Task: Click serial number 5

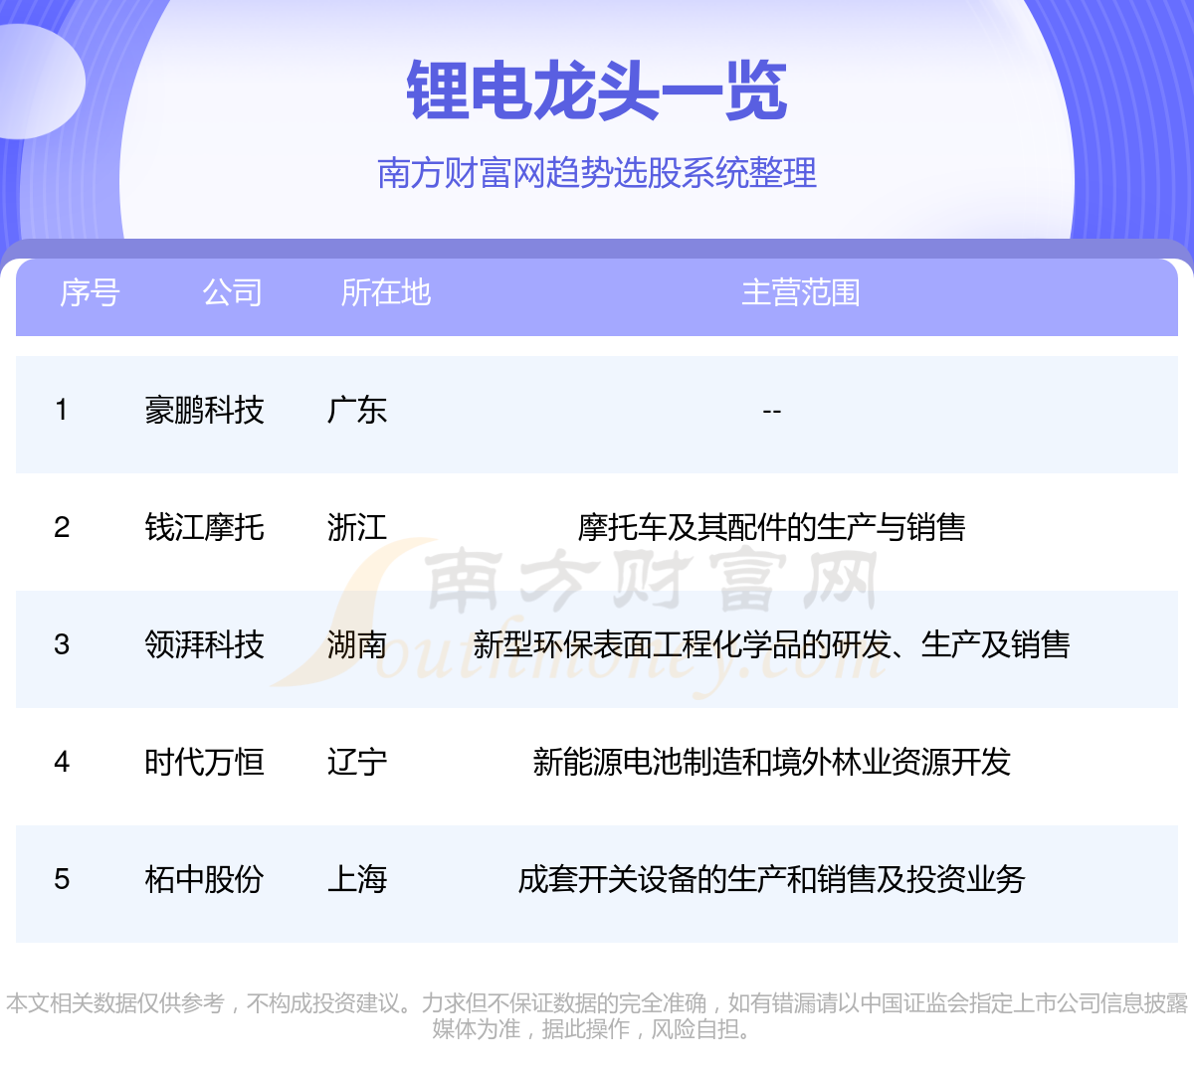Action: [62, 879]
